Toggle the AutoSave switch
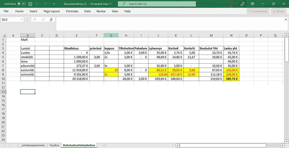289x148 pixels. pyautogui.click(x=21, y=4)
